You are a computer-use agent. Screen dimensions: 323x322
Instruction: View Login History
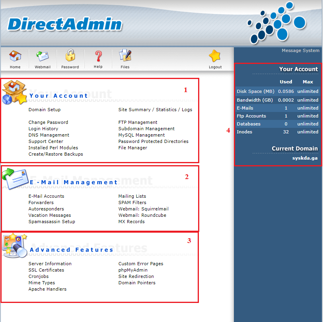click(x=43, y=129)
